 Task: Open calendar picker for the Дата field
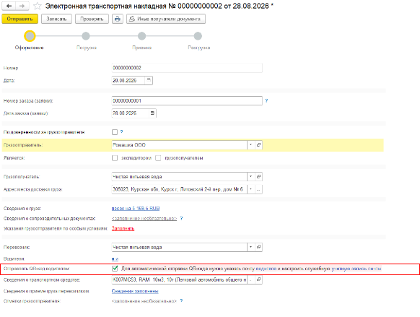[x=149, y=80]
